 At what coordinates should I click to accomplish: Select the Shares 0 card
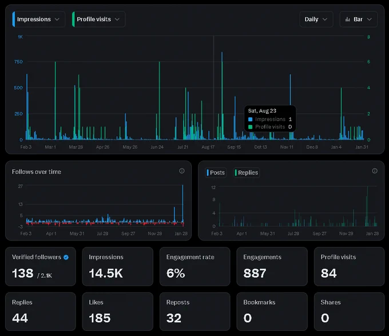coord(349,311)
